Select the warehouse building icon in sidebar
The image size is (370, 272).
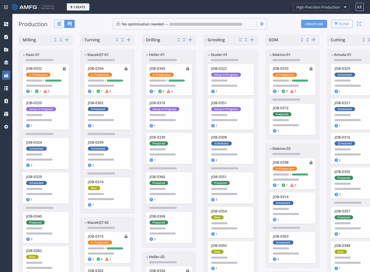click(x=6, y=63)
